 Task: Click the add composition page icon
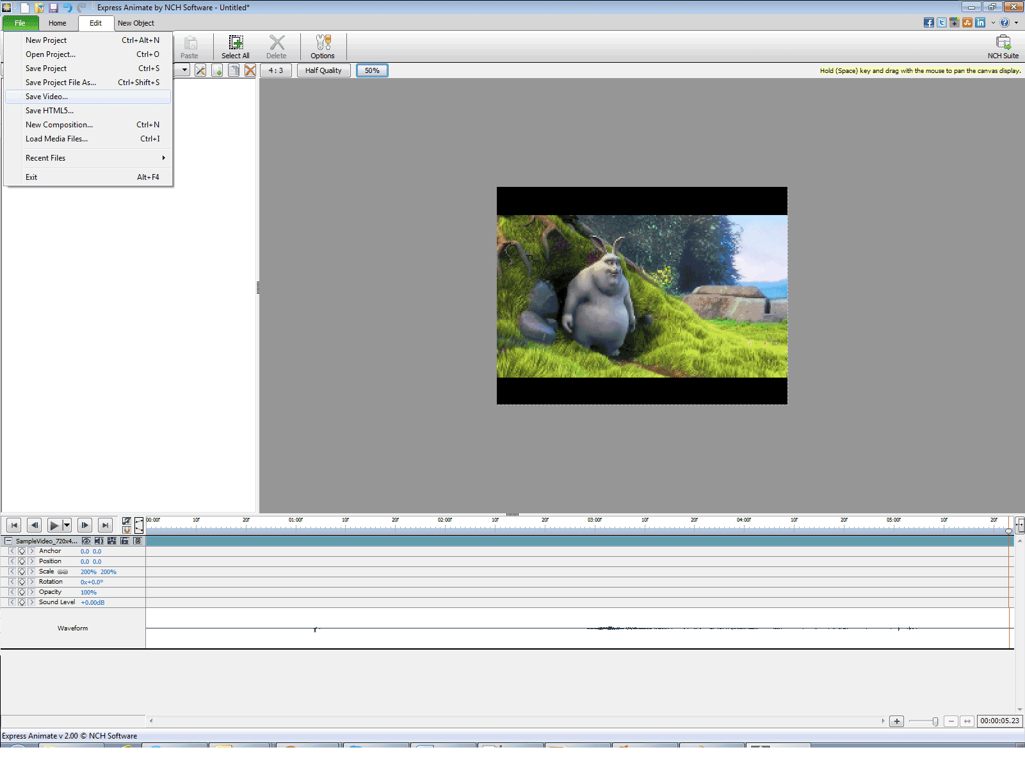click(217, 70)
